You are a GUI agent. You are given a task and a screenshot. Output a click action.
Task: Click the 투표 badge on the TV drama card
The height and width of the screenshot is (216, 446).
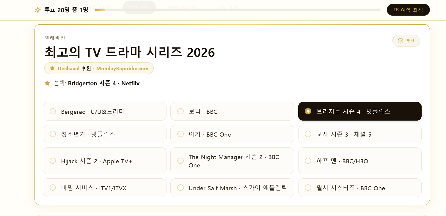click(406, 41)
